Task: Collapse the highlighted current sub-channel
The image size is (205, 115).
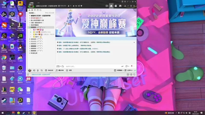Action: (x=30, y=27)
